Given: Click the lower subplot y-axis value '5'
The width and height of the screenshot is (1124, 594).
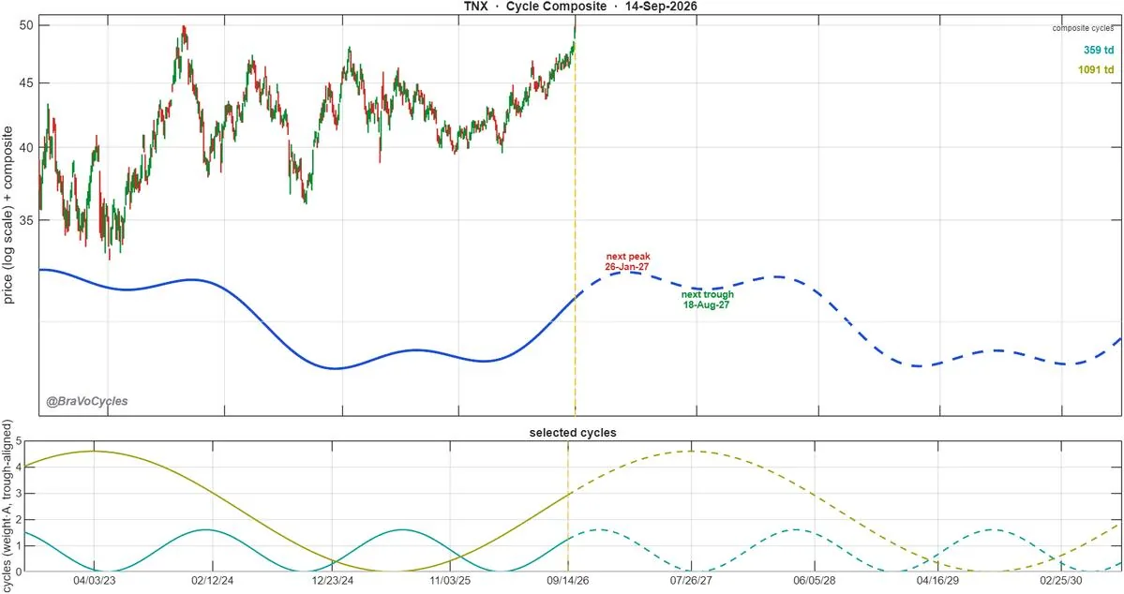Looking at the screenshot, I should coord(19,441).
